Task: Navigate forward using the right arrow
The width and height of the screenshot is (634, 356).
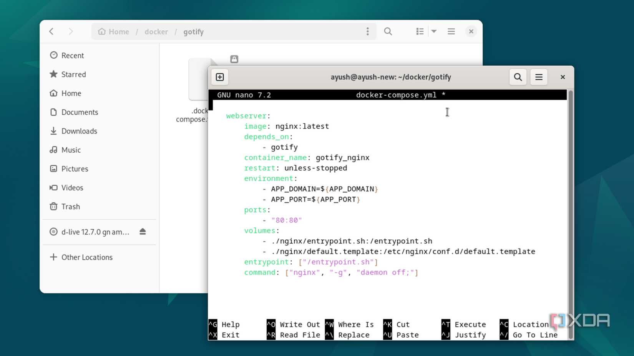Action: coord(71,31)
